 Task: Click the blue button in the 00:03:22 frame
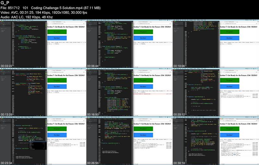click(x=57, y=38)
